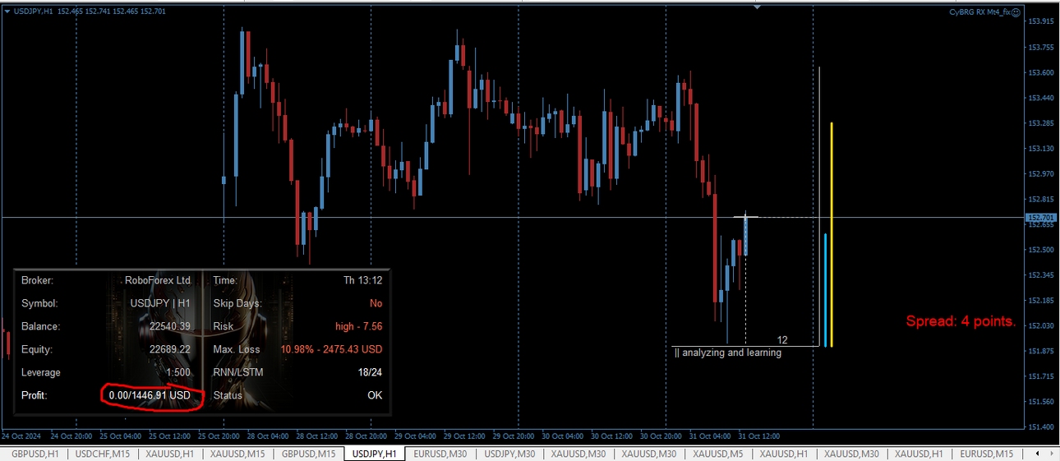This screenshot has height=461, width=1060.
Task: Select the yellow vertical indicator bar
Action: click(x=832, y=235)
